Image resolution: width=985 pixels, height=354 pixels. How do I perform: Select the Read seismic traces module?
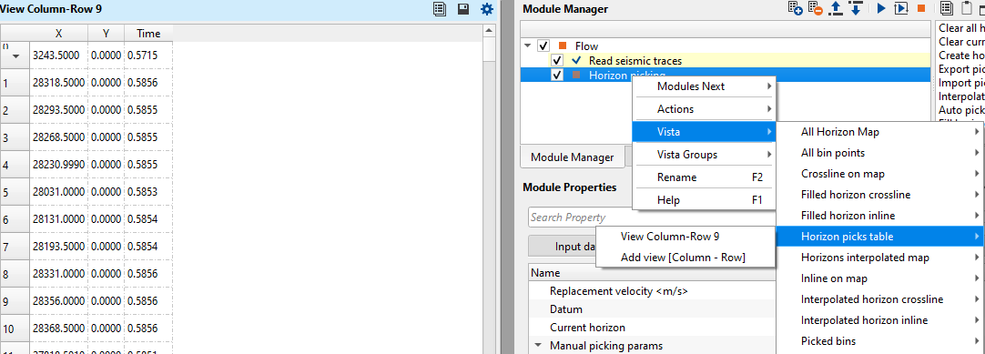point(635,60)
